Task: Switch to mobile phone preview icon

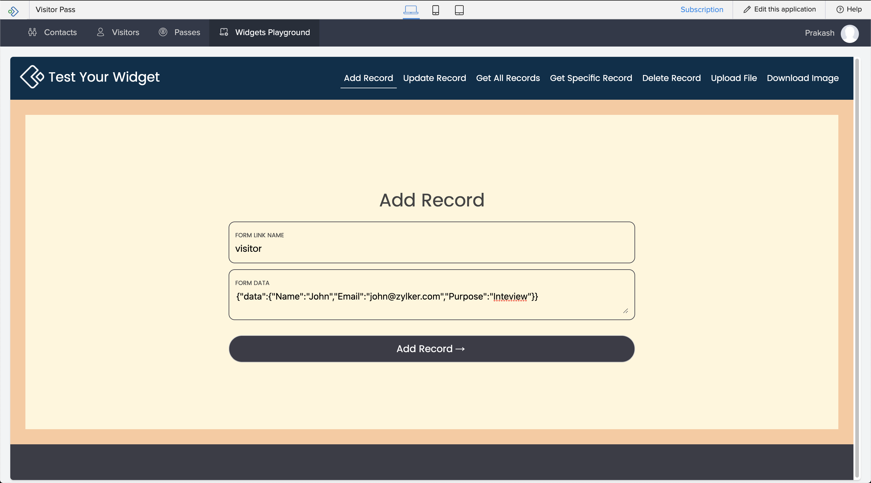Action: point(435,10)
